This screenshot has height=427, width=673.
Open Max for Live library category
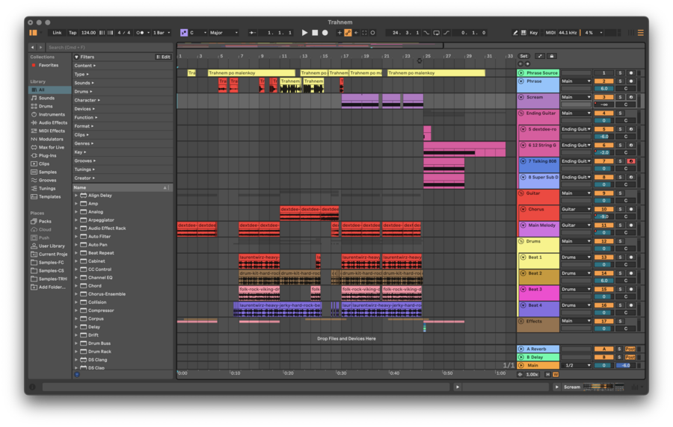click(51, 147)
